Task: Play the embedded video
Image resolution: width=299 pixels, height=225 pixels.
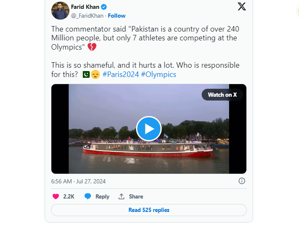Action: [149, 129]
